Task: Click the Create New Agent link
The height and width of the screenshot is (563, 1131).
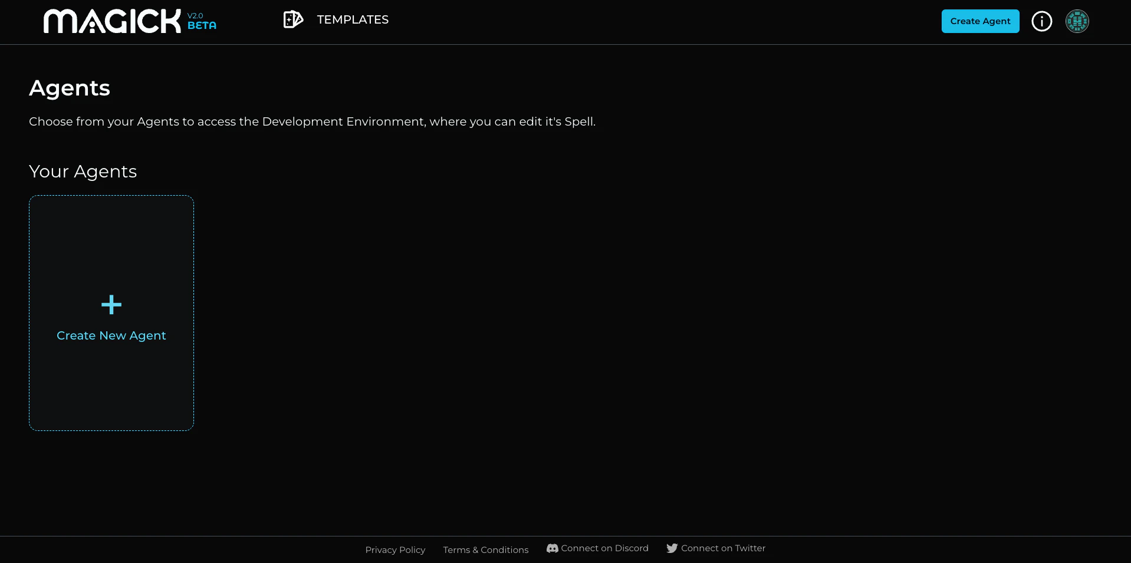Action: (111, 335)
